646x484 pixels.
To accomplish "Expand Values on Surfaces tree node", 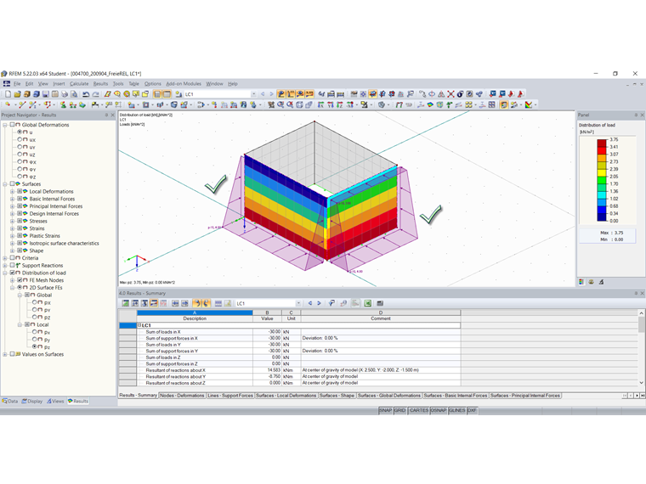I will tap(5, 354).
